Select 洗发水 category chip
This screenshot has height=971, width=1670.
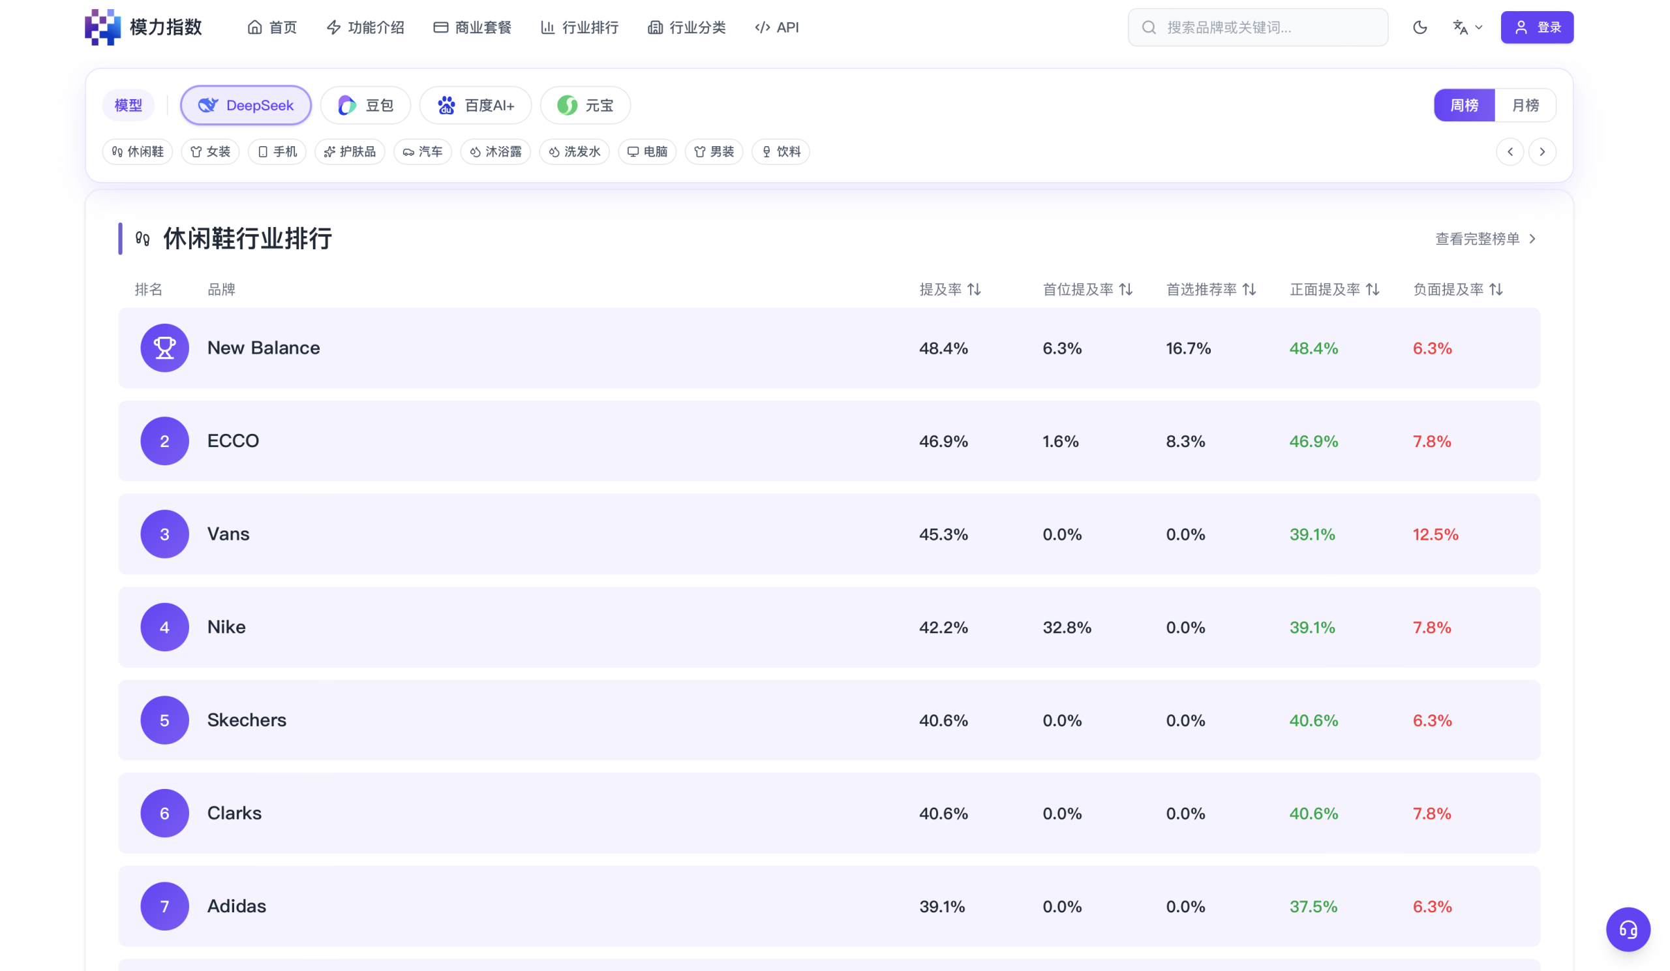tap(575, 152)
